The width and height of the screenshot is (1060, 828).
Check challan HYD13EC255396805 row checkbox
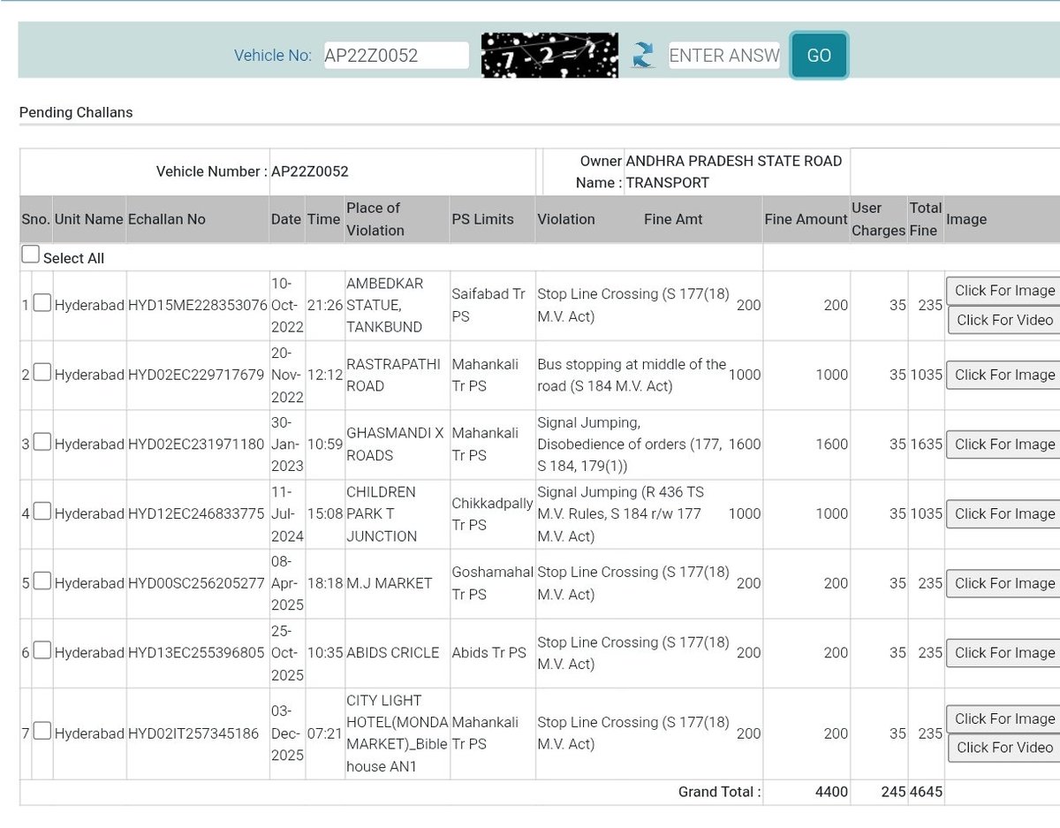(42, 650)
